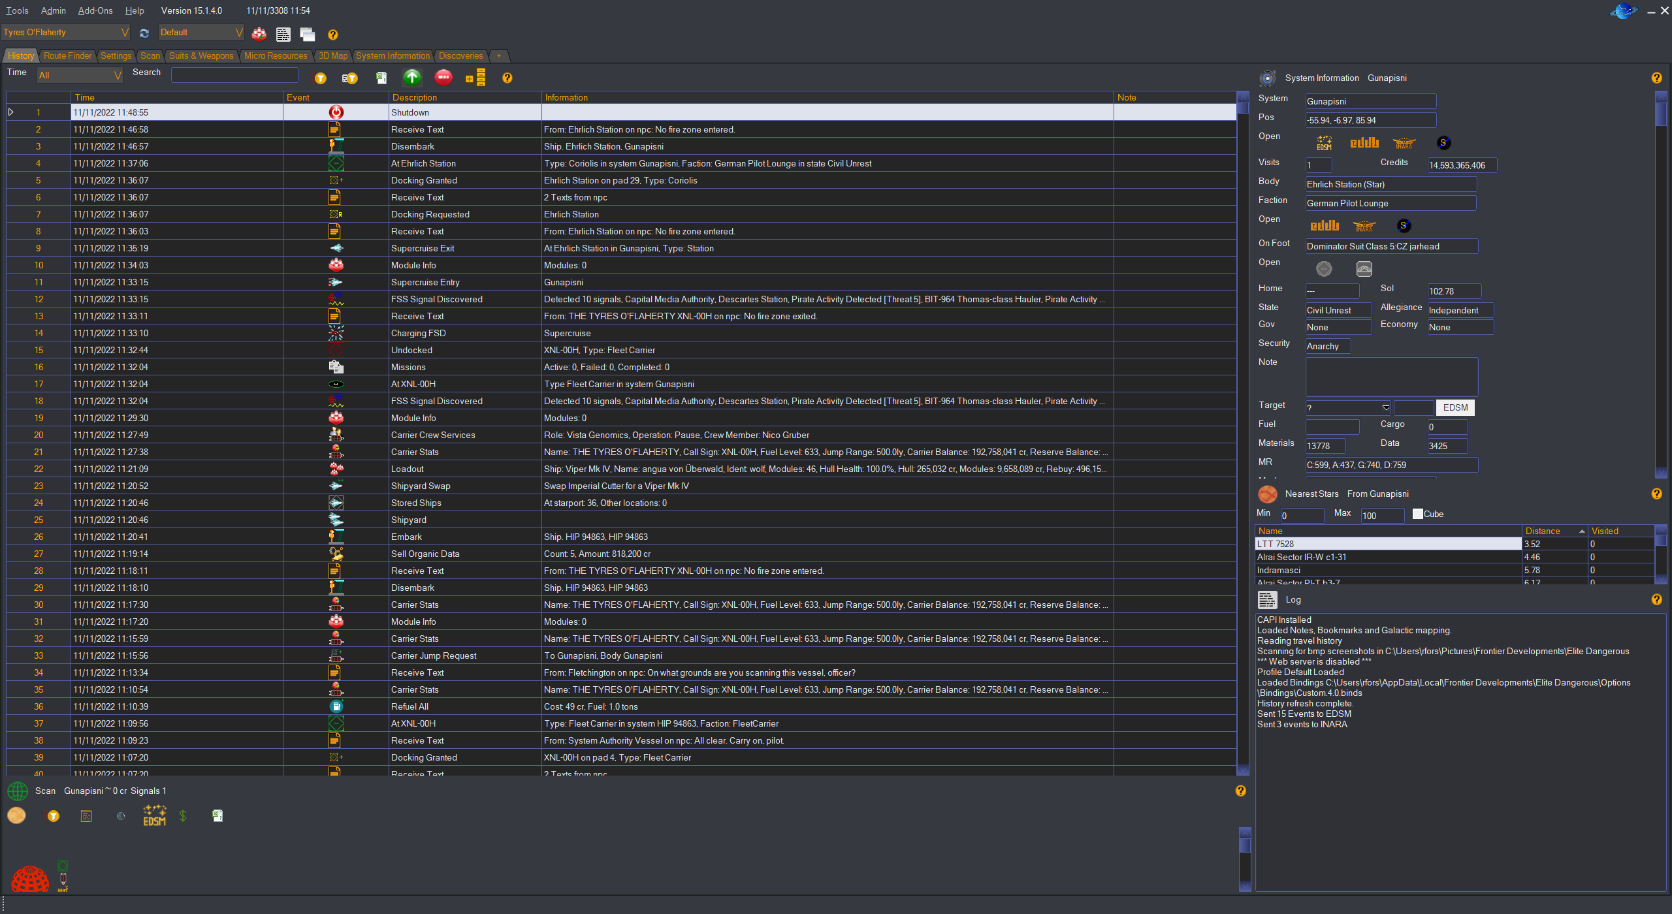
Task: Click the System Information panel scrollbar
Action: [1661, 284]
